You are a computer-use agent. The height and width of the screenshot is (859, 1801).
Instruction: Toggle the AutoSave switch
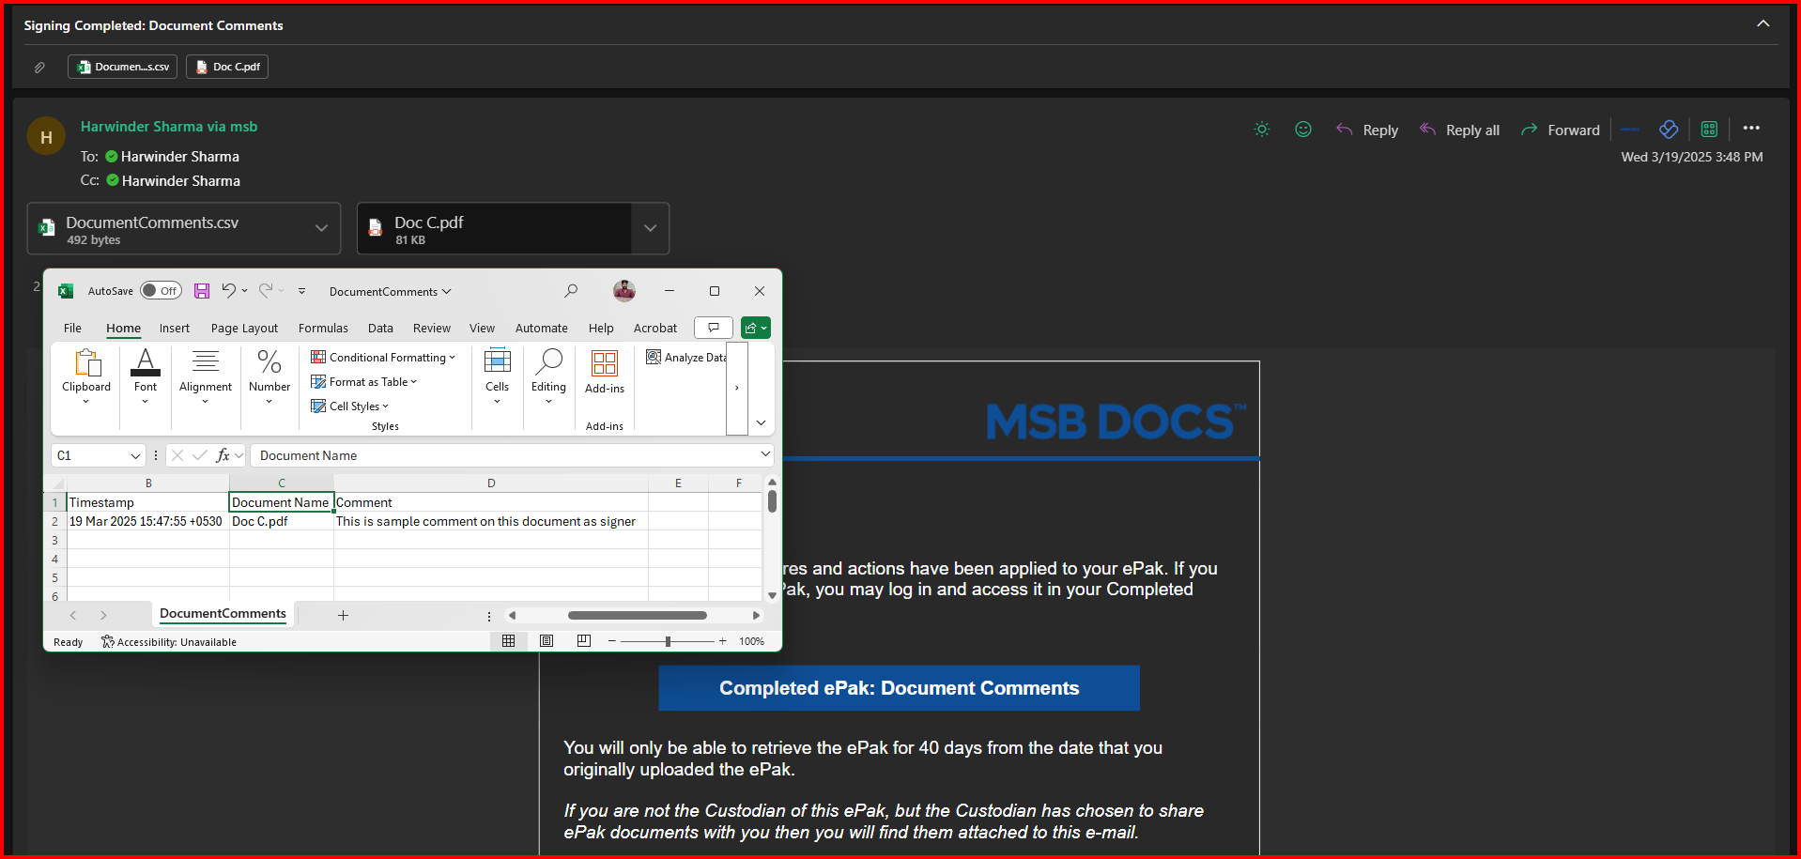click(161, 291)
